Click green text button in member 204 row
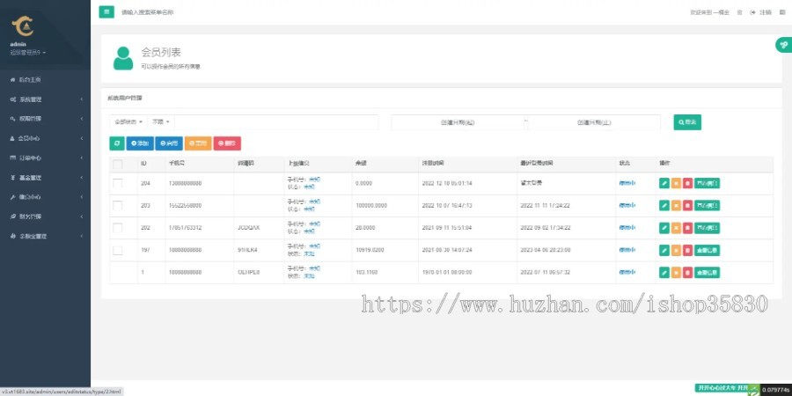 (708, 183)
